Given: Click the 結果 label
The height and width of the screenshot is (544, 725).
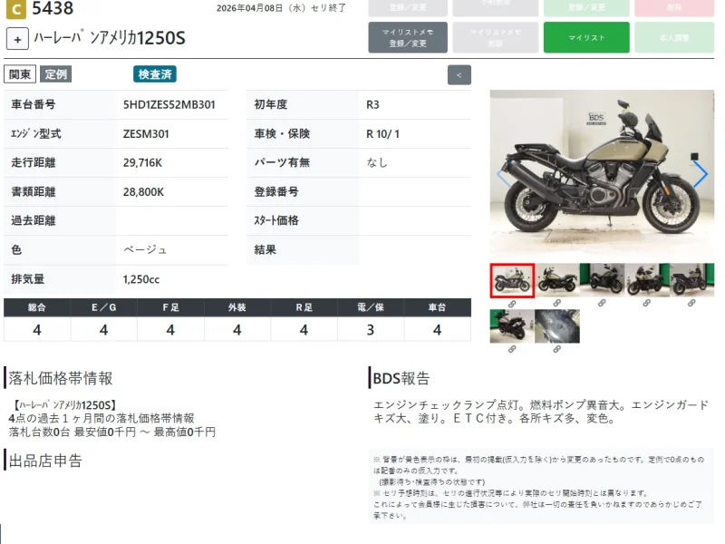Looking at the screenshot, I should [x=266, y=250].
